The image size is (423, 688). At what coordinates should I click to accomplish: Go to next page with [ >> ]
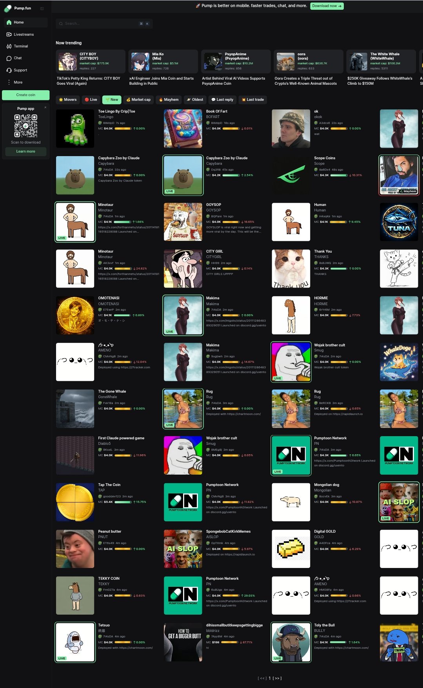[x=277, y=678]
